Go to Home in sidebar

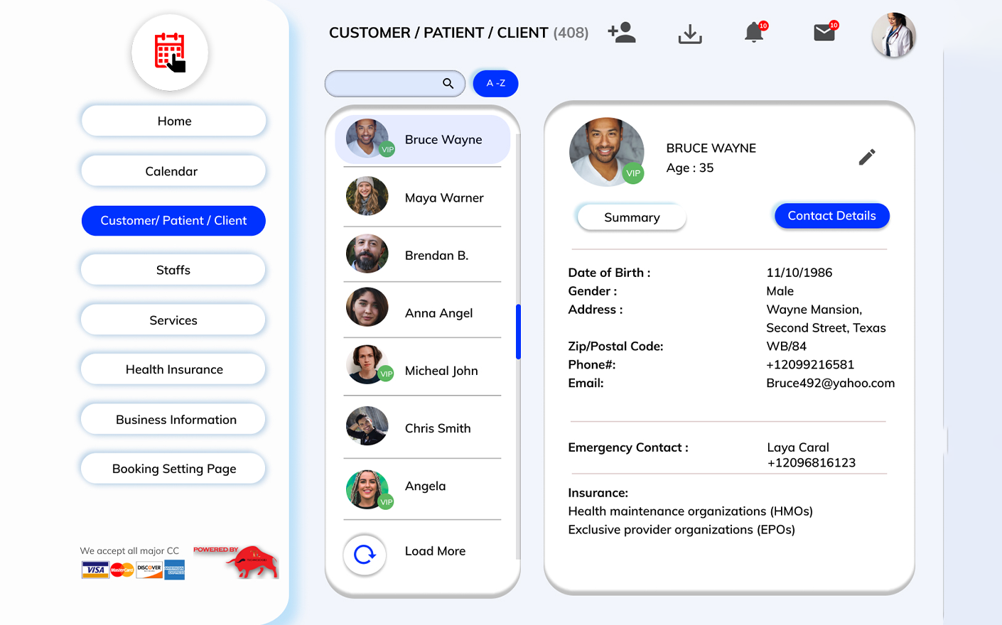pyautogui.click(x=173, y=121)
